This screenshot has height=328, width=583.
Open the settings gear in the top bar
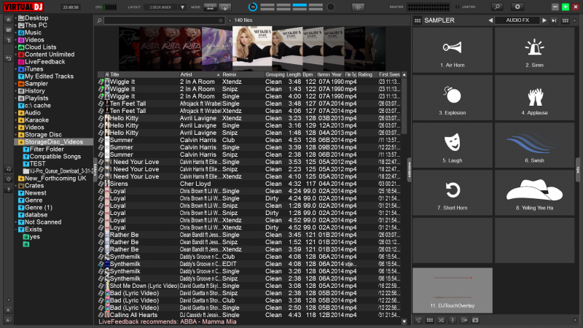click(x=517, y=7)
